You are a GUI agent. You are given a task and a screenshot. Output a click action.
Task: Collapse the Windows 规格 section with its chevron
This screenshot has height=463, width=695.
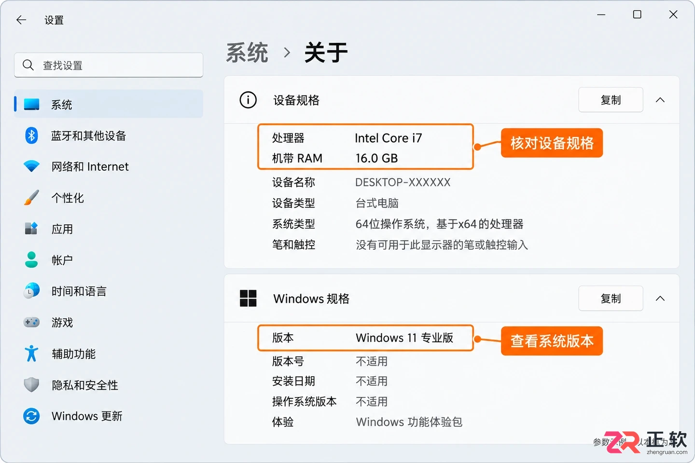(x=660, y=299)
